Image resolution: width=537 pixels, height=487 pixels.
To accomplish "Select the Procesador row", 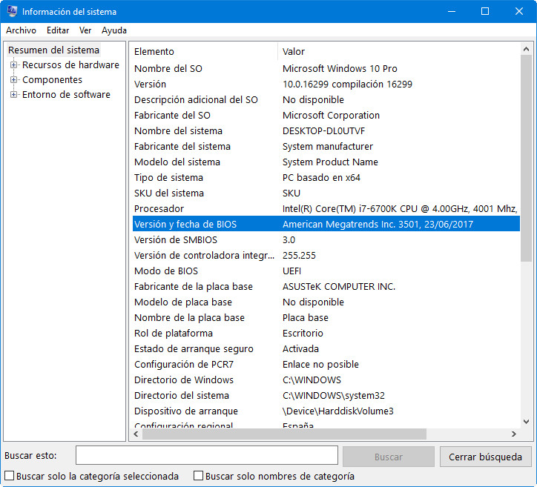I will pos(326,209).
